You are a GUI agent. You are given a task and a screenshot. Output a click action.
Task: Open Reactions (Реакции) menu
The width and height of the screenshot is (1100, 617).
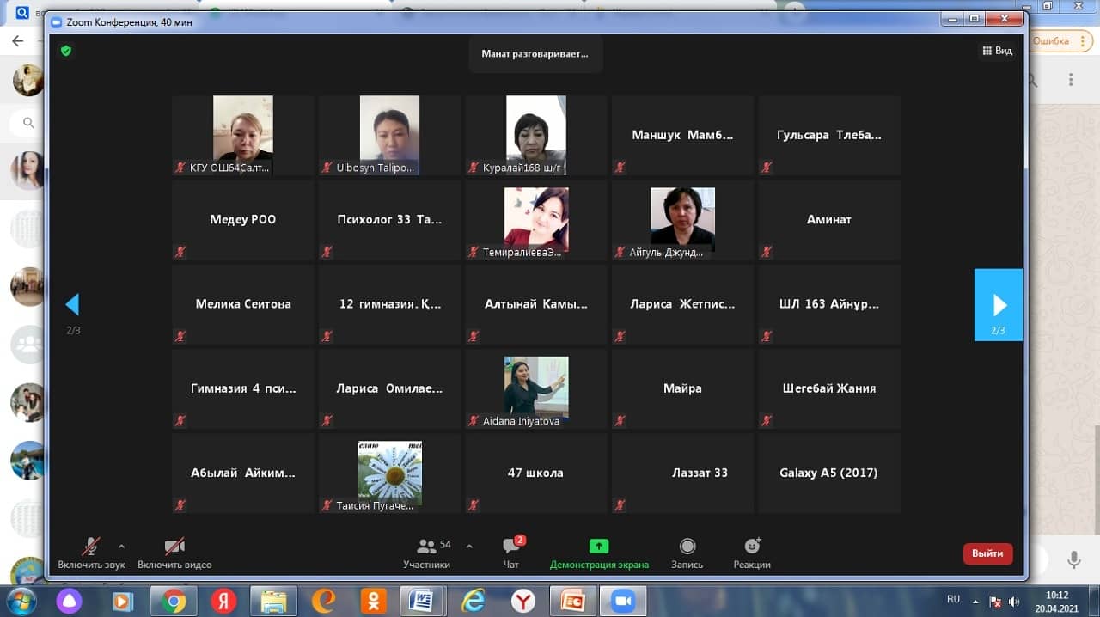coord(752,552)
